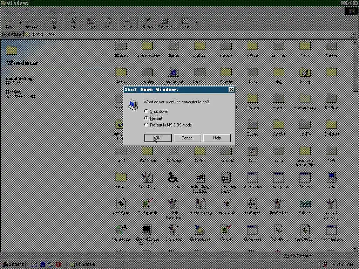Select the Carved Stone.bmp file

[331, 209]
